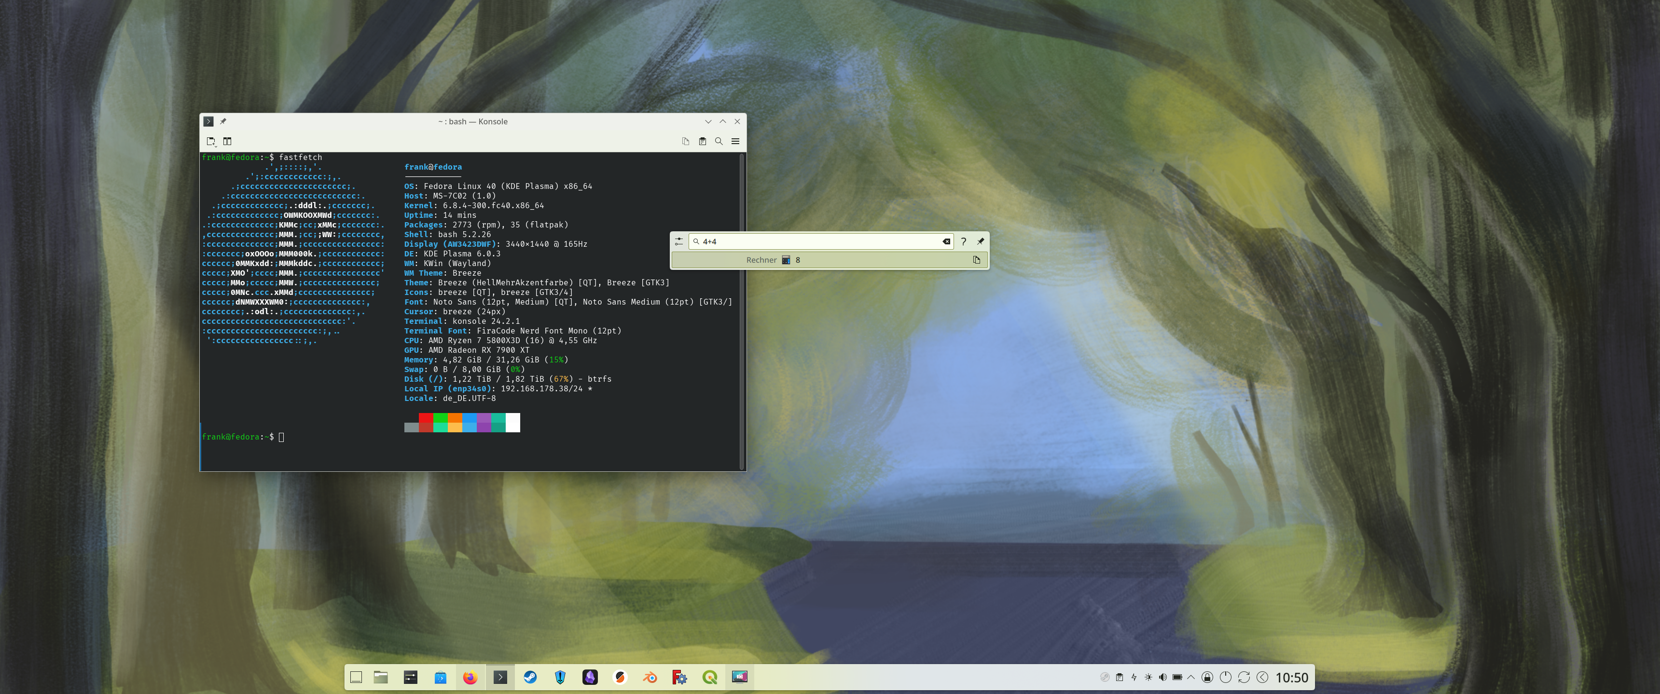This screenshot has width=1660, height=694.
Task: Click Konsole's paste clipboard icon
Action: click(703, 141)
